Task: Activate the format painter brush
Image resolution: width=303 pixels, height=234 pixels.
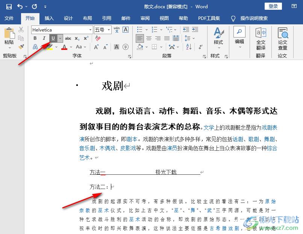Action: [21, 46]
